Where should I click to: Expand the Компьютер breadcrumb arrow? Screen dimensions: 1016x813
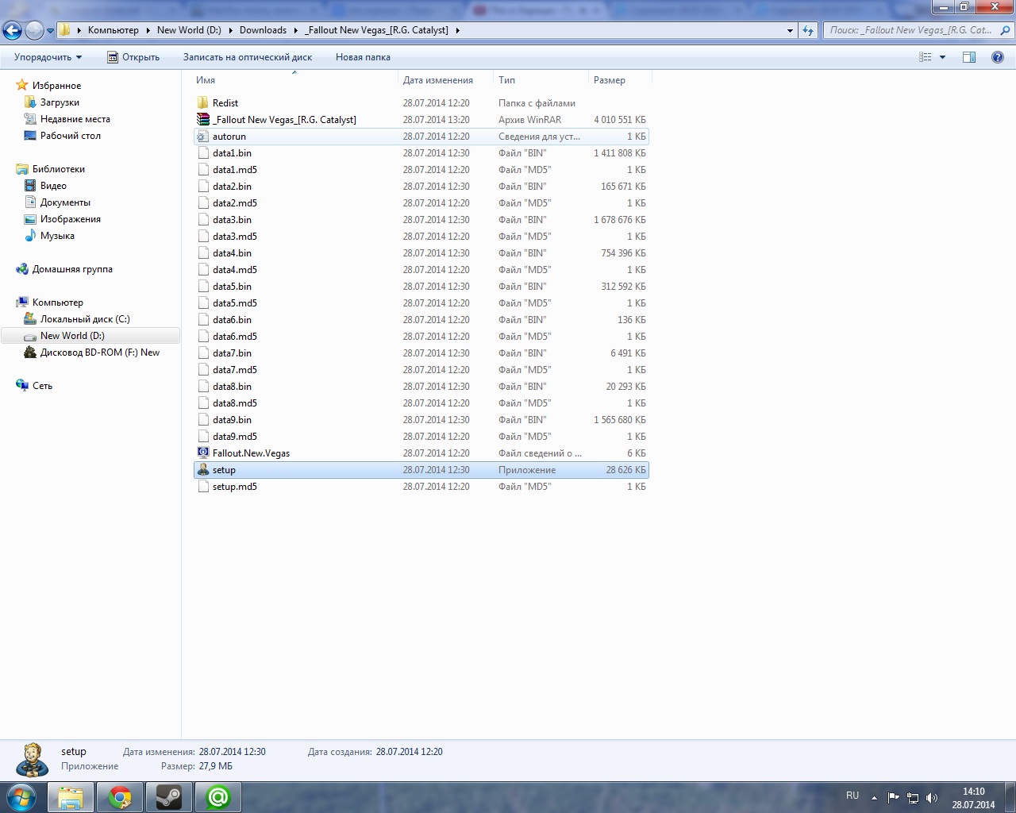click(148, 30)
